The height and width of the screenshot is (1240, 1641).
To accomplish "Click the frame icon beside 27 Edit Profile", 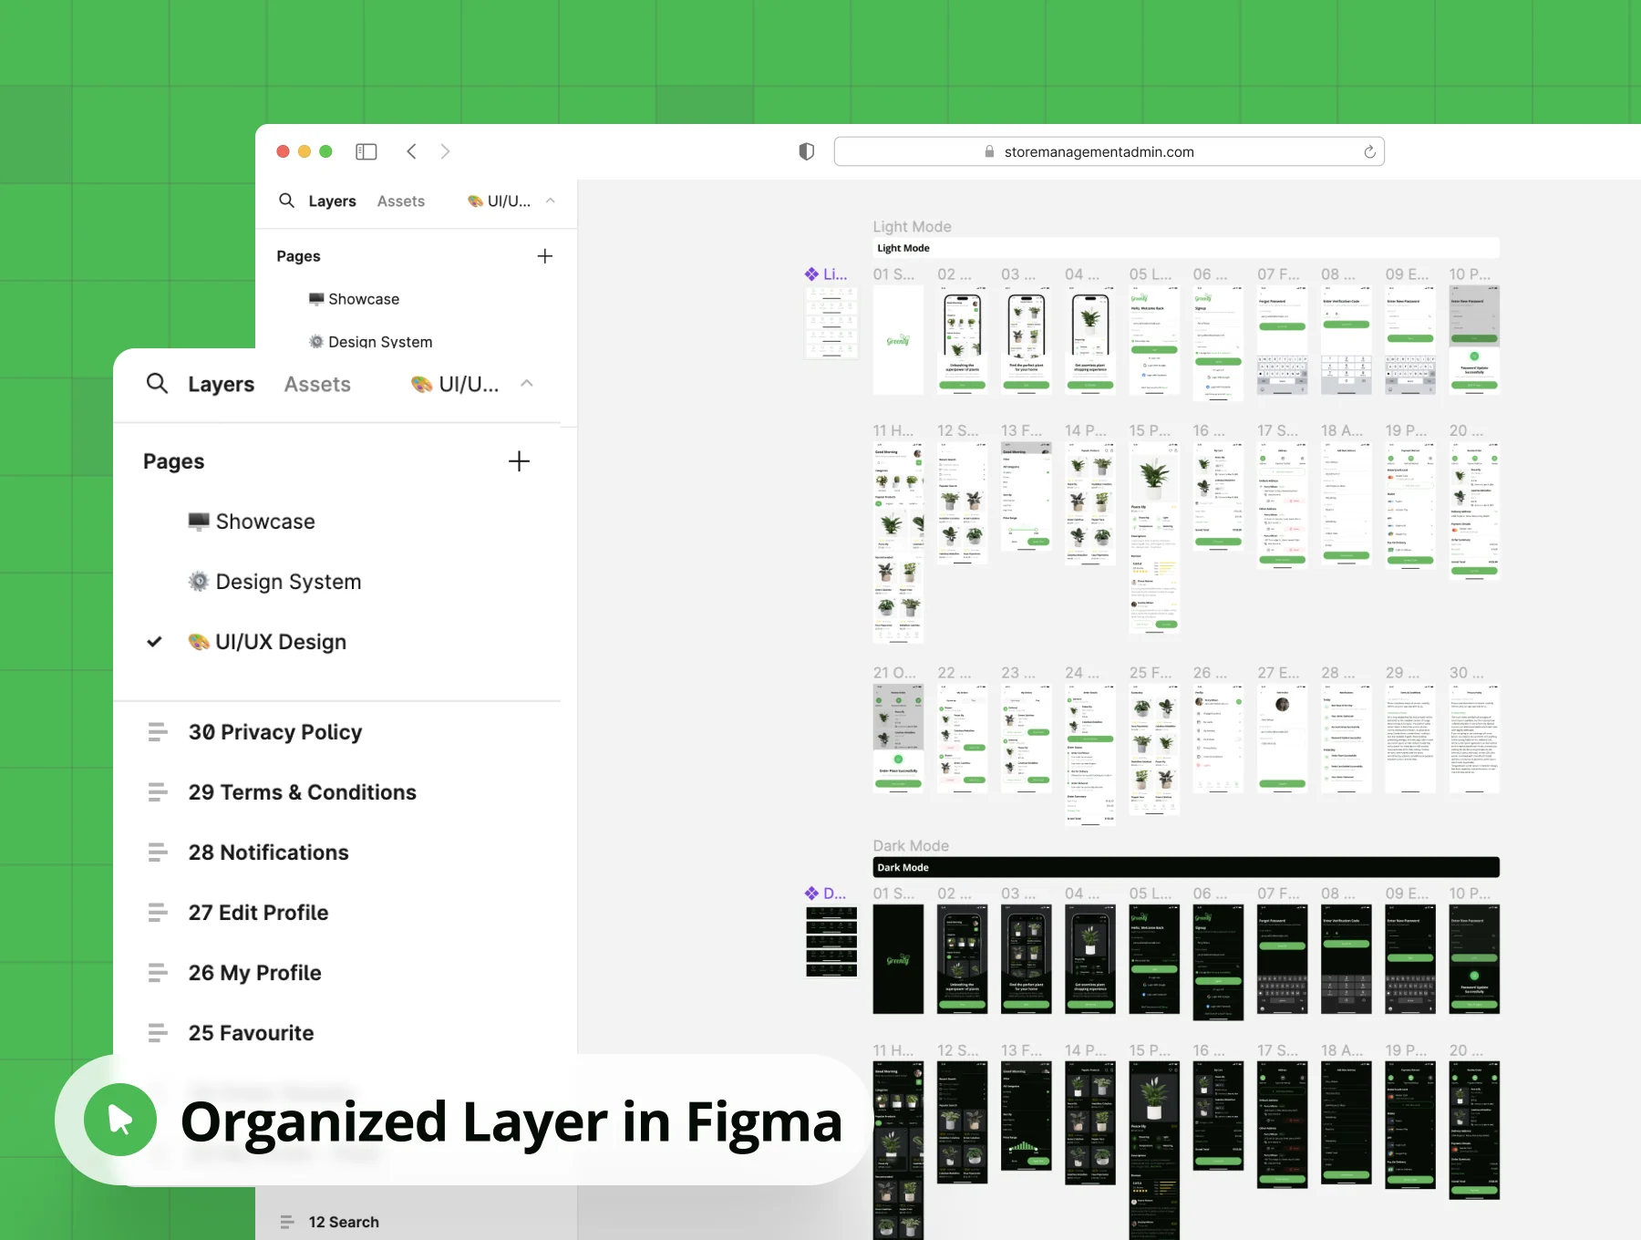I will pos(158,913).
